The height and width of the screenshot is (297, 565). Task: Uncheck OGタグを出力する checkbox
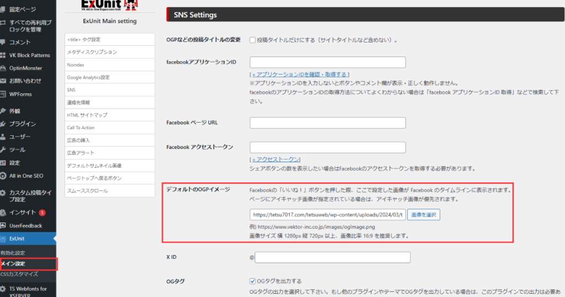(x=253, y=281)
